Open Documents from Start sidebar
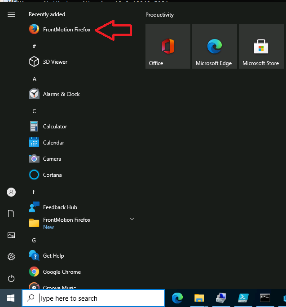This screenshot has height=307, width=286. (11, 214)
